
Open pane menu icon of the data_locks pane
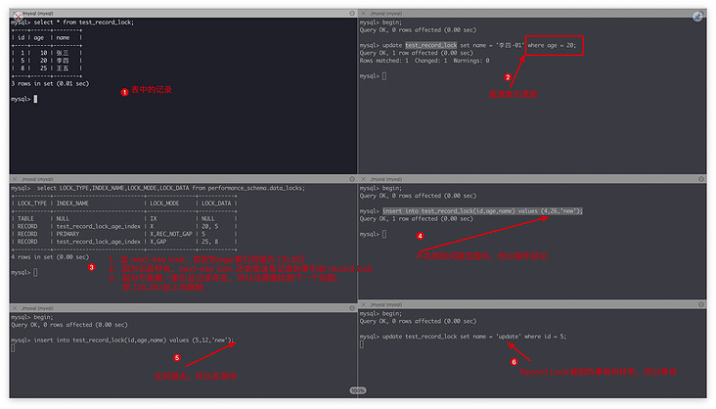[x=352, y=179]
